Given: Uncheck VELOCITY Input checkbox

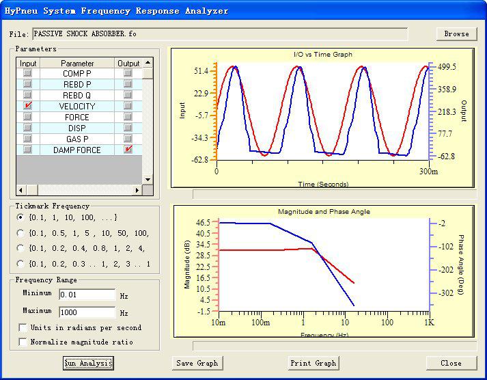Looking at the screenshot, I should pyautogui.click(x=27, y=106).
